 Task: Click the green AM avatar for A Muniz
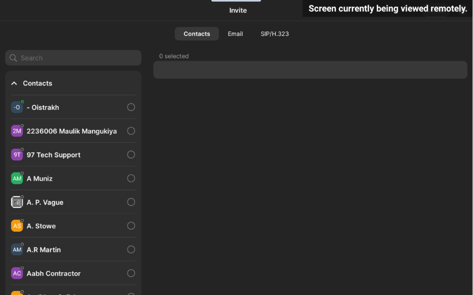(17, 179)
